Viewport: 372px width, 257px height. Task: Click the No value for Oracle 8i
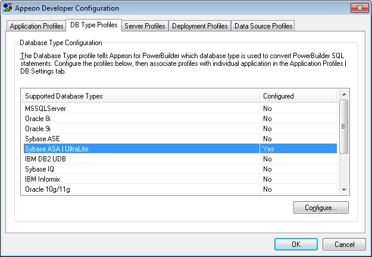(x=267, y=119)
